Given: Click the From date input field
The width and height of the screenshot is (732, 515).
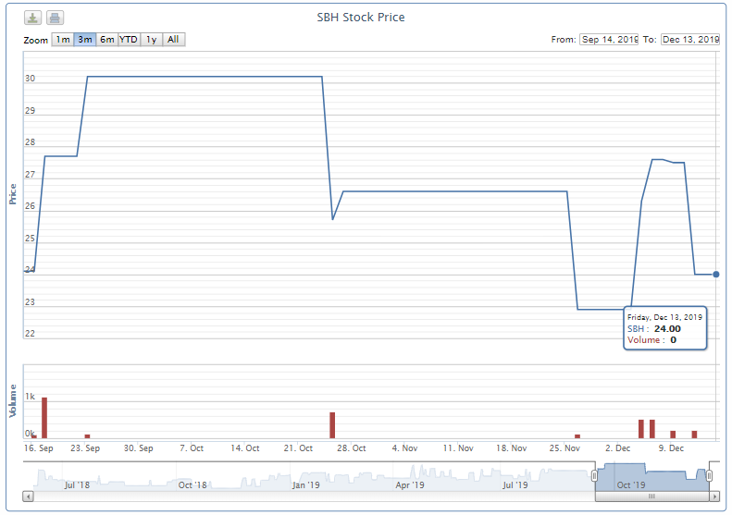Looking at the screenshot, I should click(609, 40).
